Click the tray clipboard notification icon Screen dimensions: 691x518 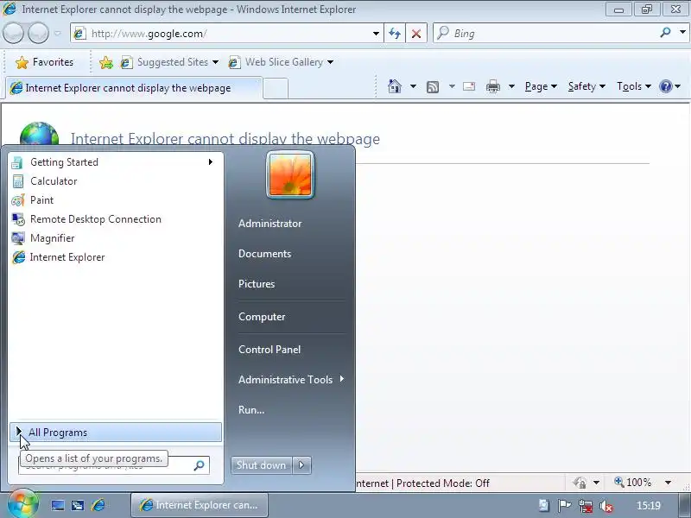pos(543,505)
